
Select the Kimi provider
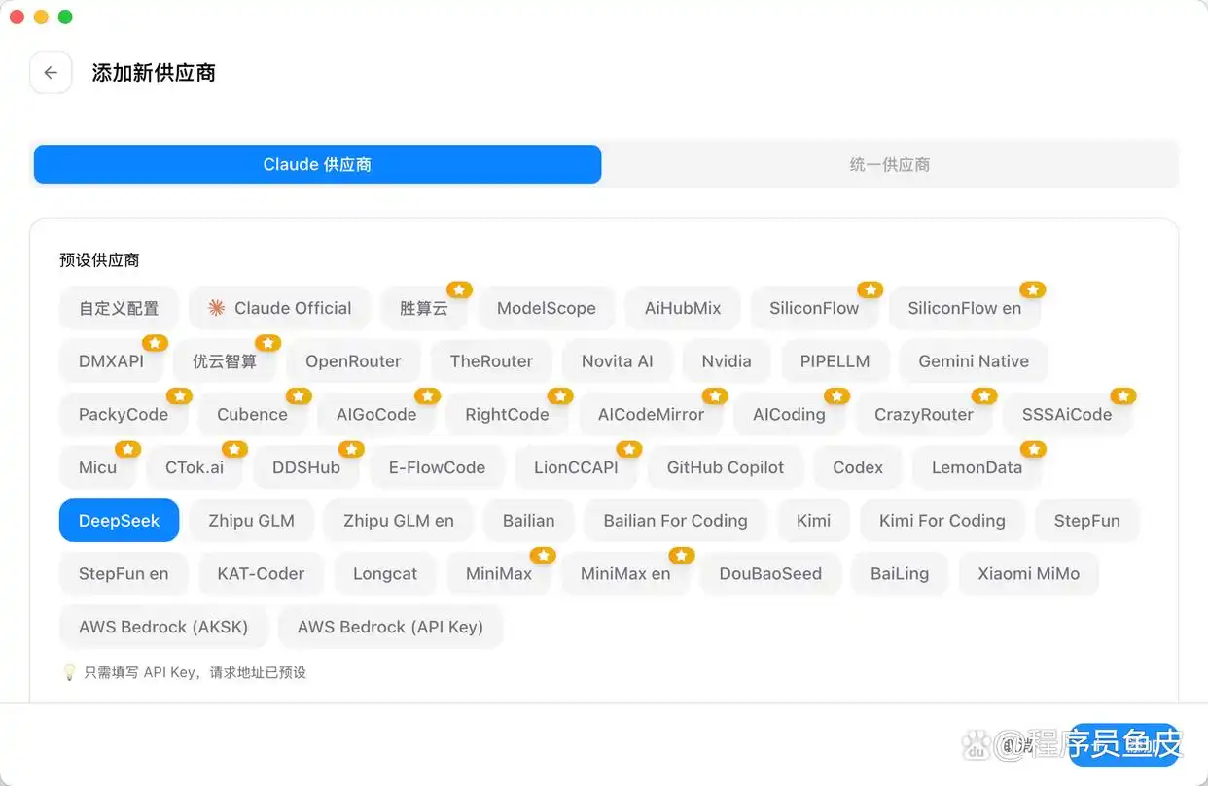tap(813, 521)
